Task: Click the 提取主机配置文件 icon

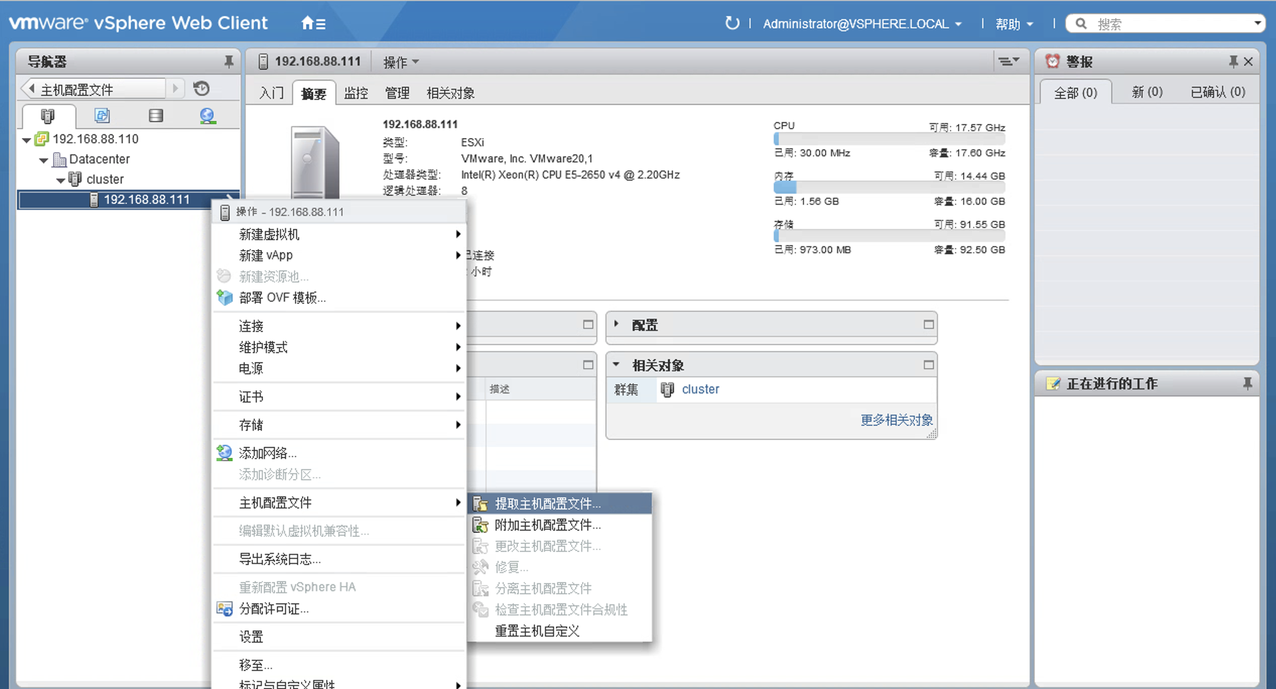Action: coord(480,504)
